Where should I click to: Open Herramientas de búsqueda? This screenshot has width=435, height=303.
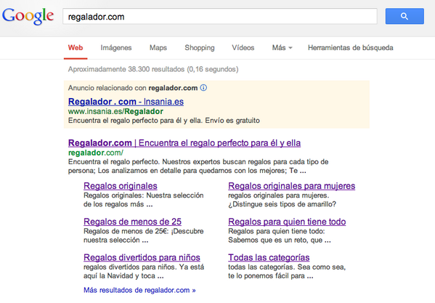click(350, 48)
